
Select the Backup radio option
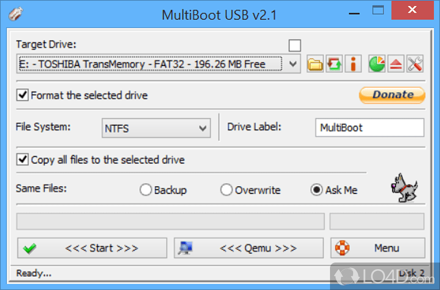(163, 190)
